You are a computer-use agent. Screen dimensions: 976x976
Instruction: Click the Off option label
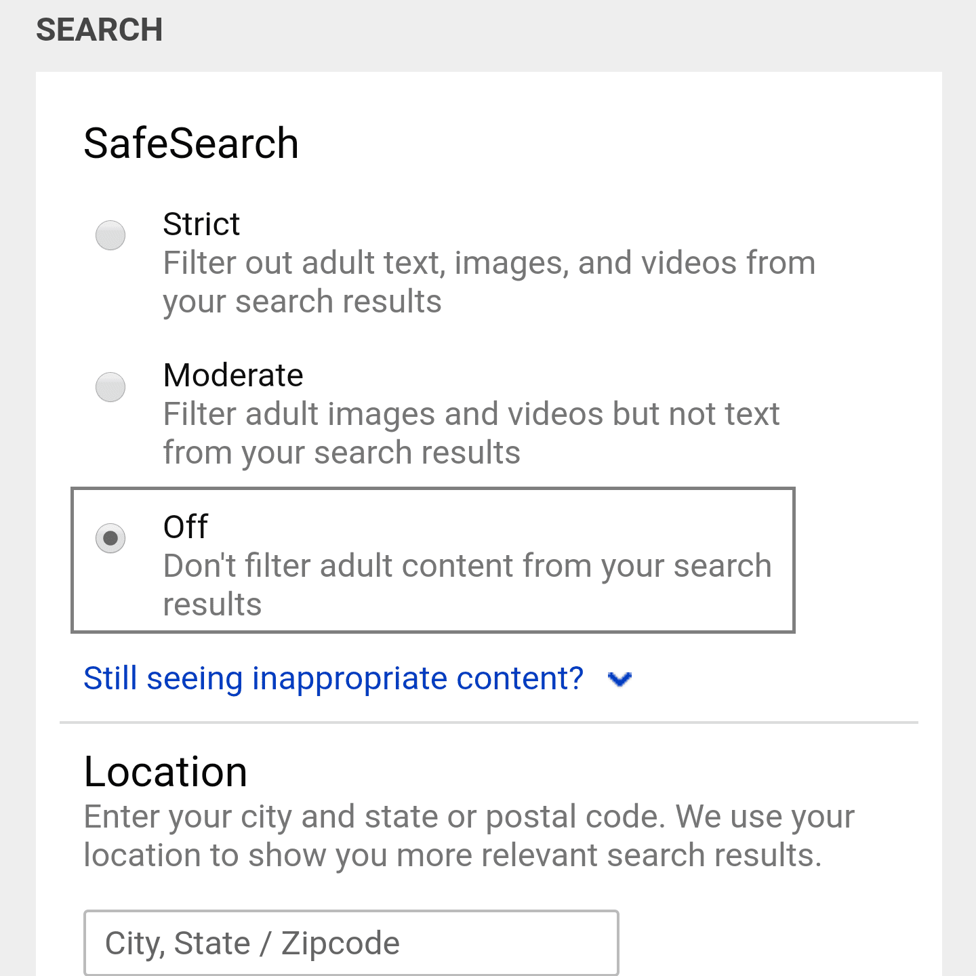[185, 527]
